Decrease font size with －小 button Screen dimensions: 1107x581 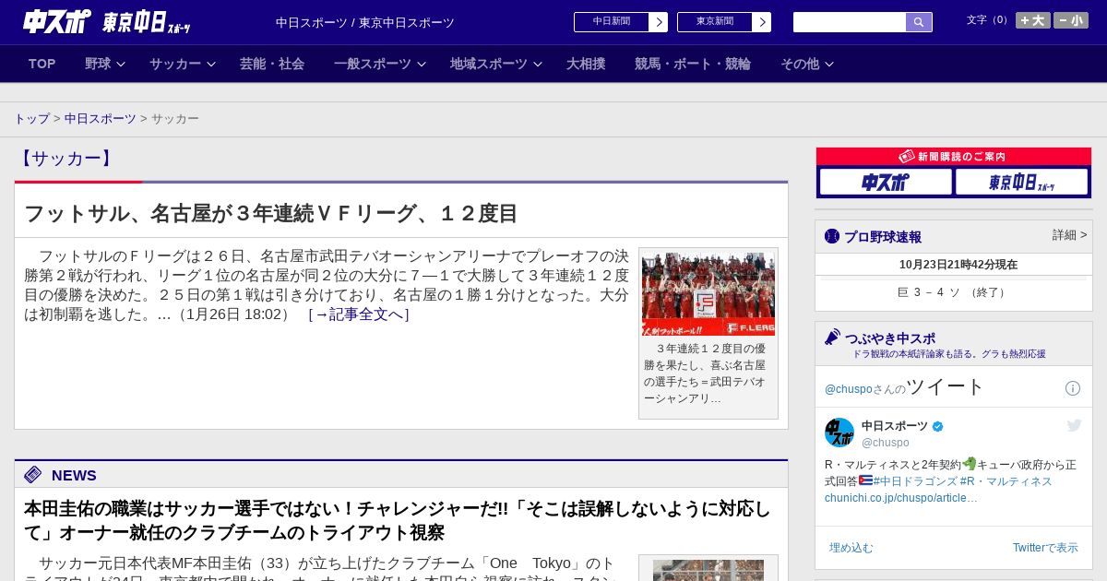point(1071,20)
